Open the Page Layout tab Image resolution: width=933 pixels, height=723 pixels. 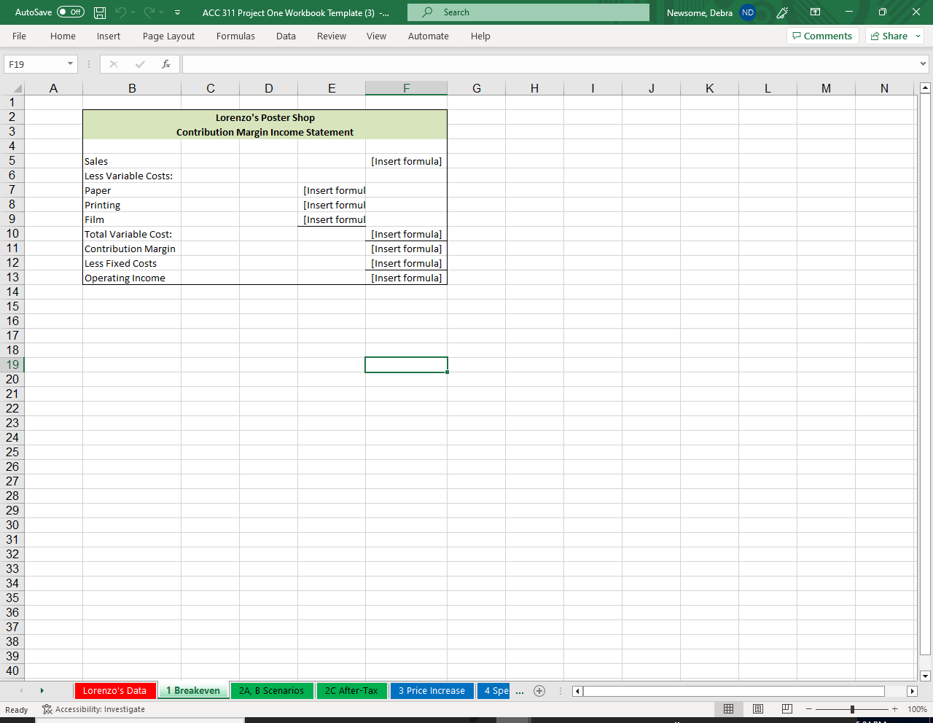click(168, 36)
